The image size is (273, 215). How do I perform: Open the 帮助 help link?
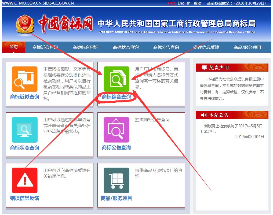[x=198, y=3]
